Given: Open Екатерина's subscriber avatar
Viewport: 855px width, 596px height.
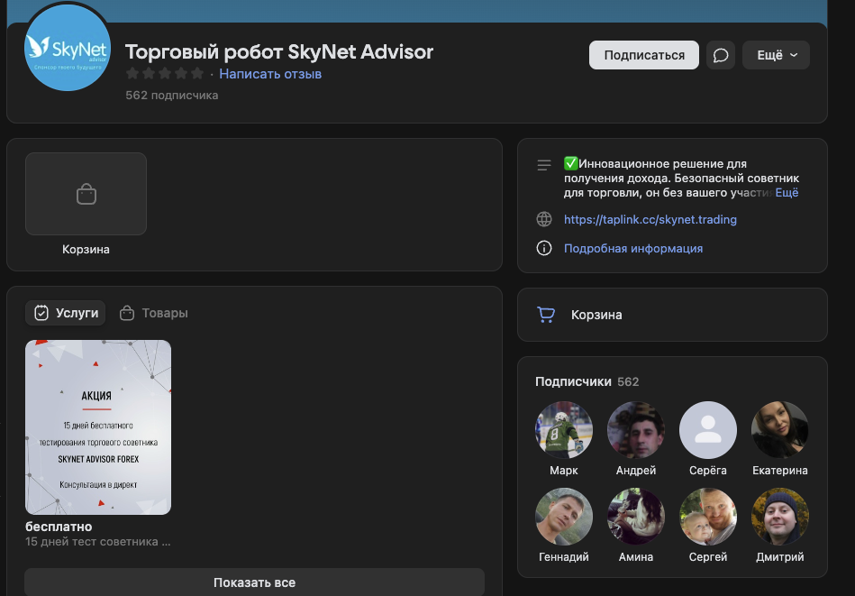Looking at the screenshot, I should coord(779,430).
